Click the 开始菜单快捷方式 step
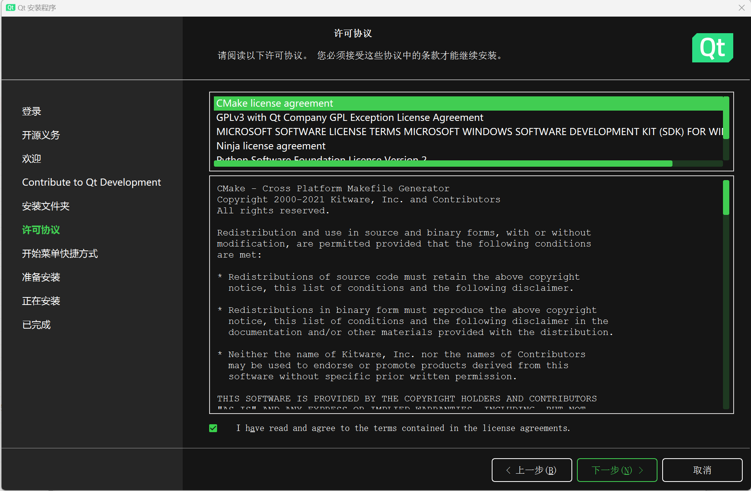Screen dimensions: 751x491 60,254
